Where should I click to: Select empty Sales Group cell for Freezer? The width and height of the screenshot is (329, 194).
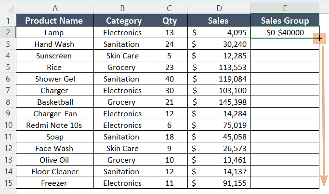click(x=285, y=183)
